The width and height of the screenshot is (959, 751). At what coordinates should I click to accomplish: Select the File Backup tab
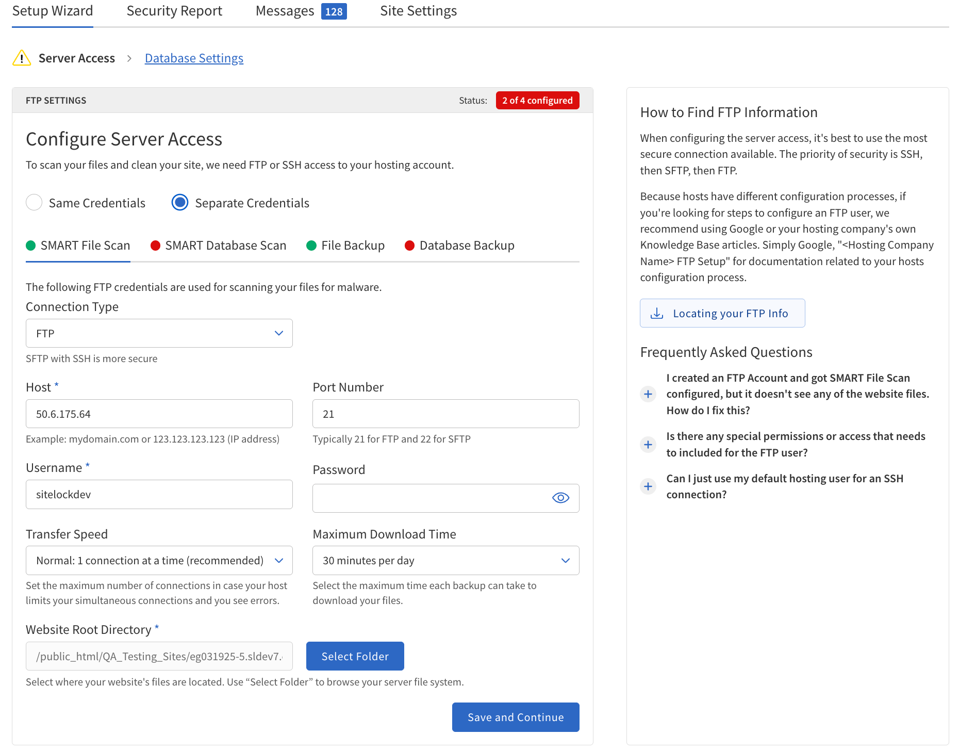[x=345, y=246]
